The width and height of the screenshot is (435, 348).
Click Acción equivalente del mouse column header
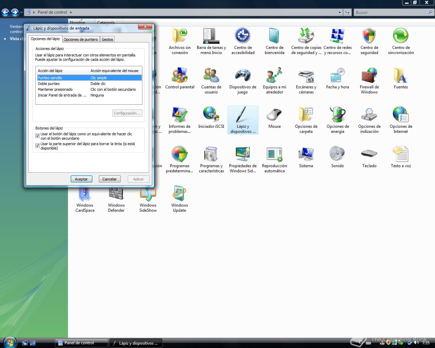tap(115, 71)
